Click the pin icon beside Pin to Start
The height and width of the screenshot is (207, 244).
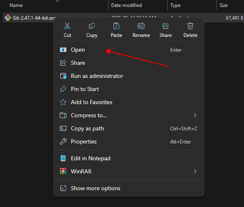(x=63, y=89)
